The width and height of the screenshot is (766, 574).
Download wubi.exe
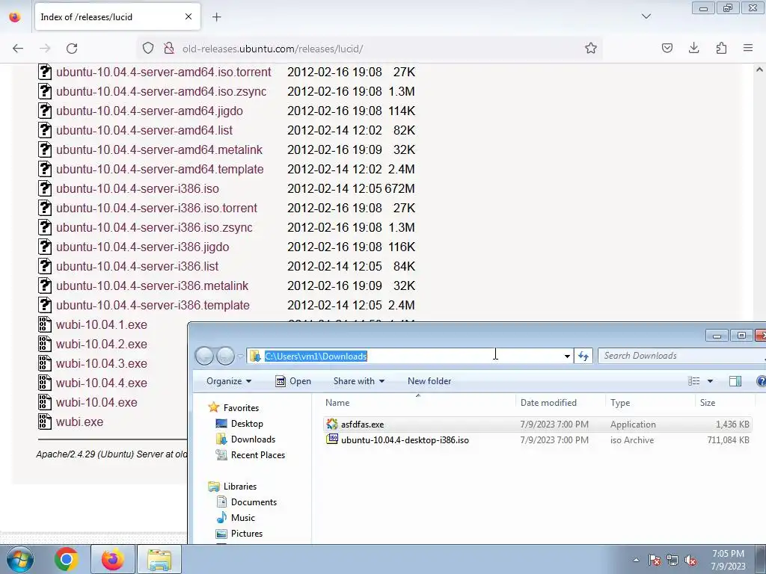[79, 422]
